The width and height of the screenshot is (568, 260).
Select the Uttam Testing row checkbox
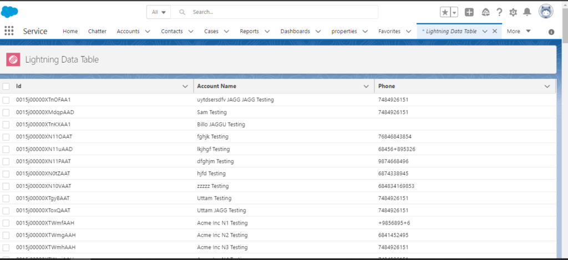pyautogui.click(x=6, y=198)
